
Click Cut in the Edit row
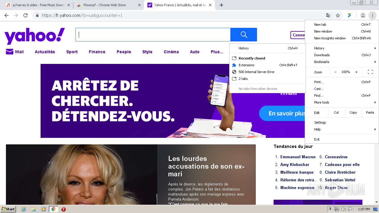336,112
